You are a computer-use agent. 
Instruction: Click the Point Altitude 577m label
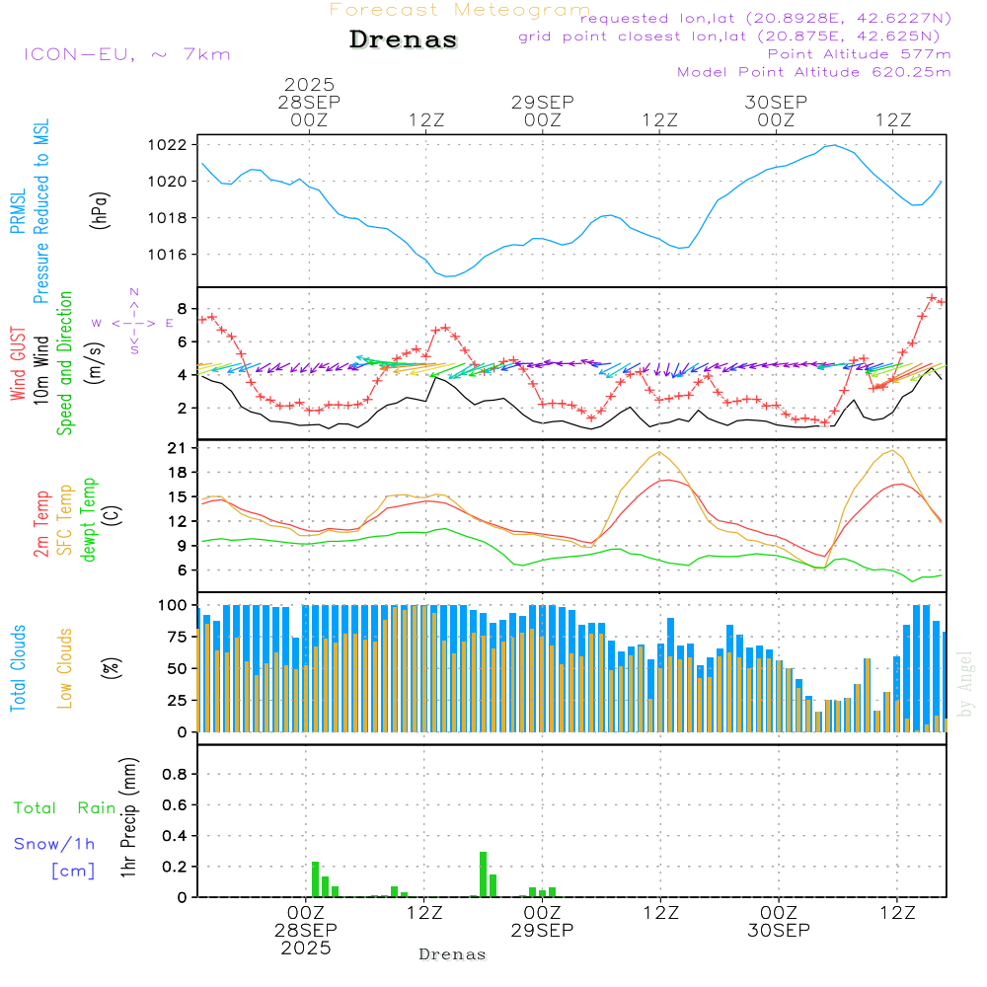pyautogui.click(x=859, y=54)
